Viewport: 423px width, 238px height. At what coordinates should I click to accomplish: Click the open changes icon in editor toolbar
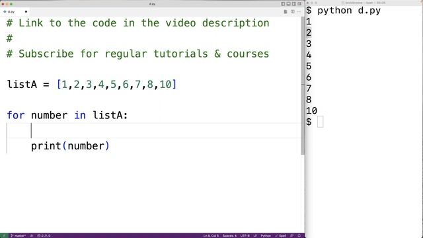[286, 12]
